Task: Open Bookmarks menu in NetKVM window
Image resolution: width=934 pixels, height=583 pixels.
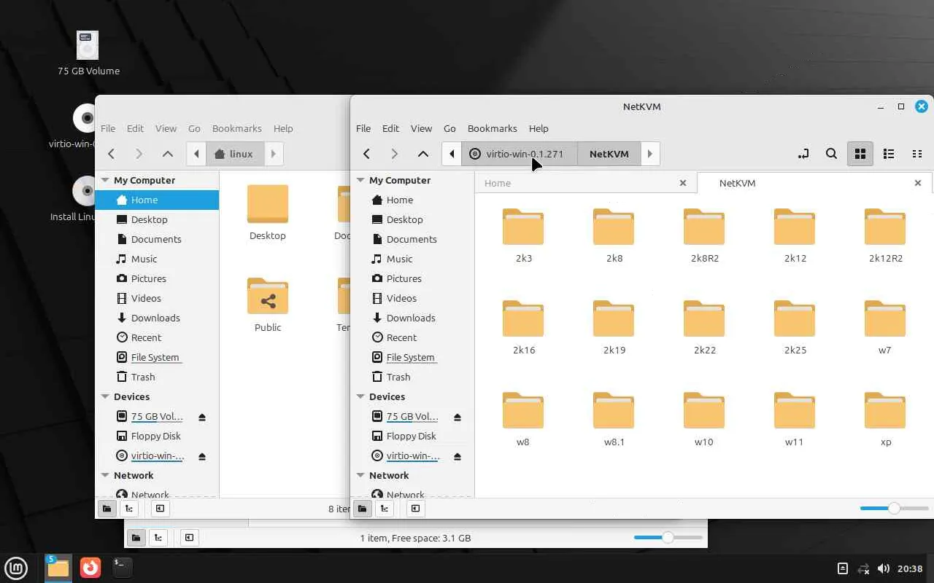Action: tap(493, 128)
